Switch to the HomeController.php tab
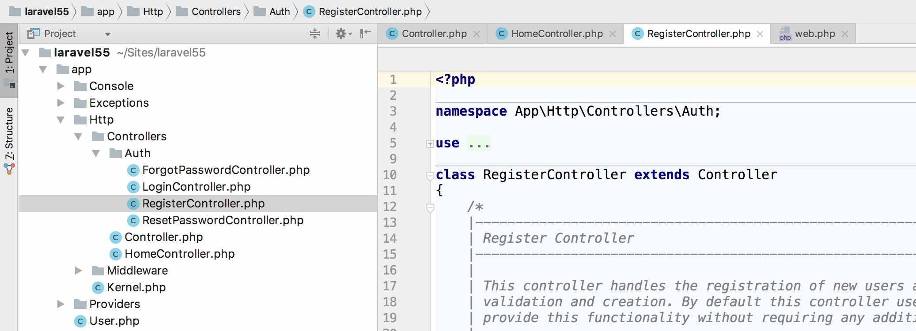Screen dimensions: 916x331 pos(556,34)
